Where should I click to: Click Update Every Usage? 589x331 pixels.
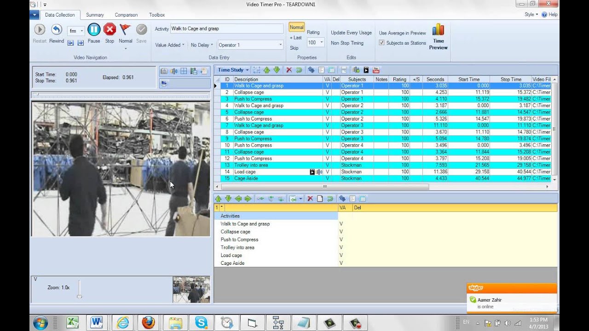[x=351, y=33]
